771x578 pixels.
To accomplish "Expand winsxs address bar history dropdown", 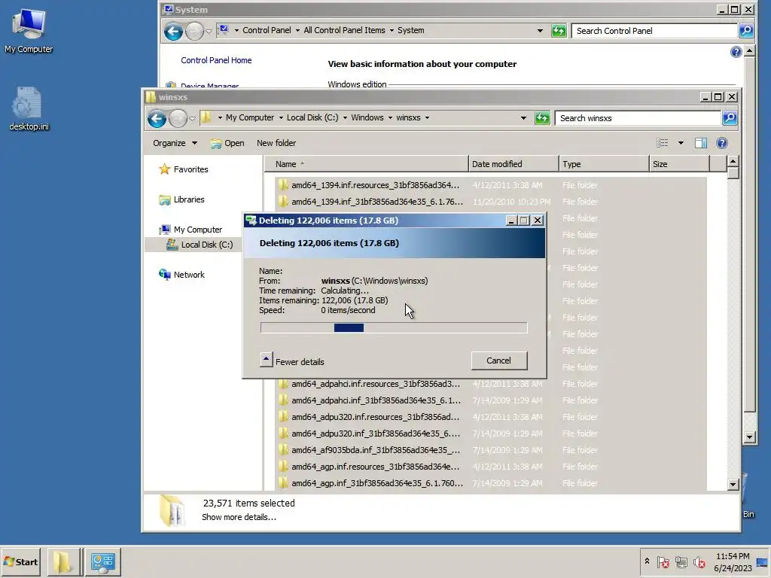I will (x=523, y=118).
